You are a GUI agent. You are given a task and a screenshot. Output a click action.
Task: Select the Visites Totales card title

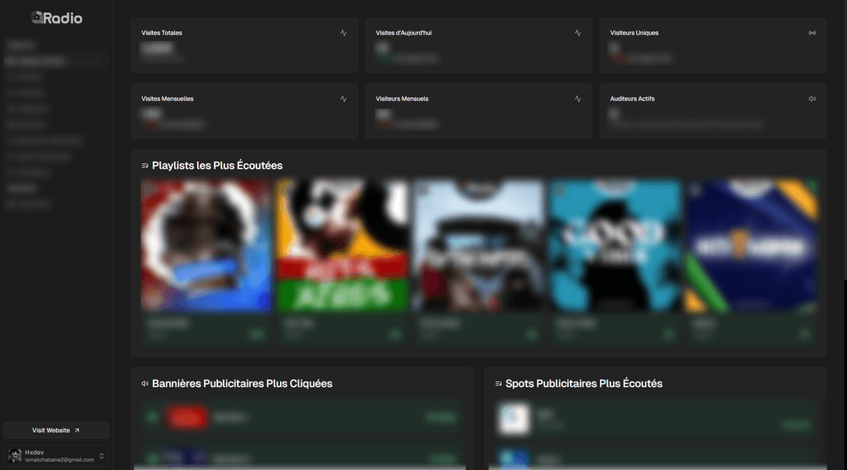coord(162,33)
